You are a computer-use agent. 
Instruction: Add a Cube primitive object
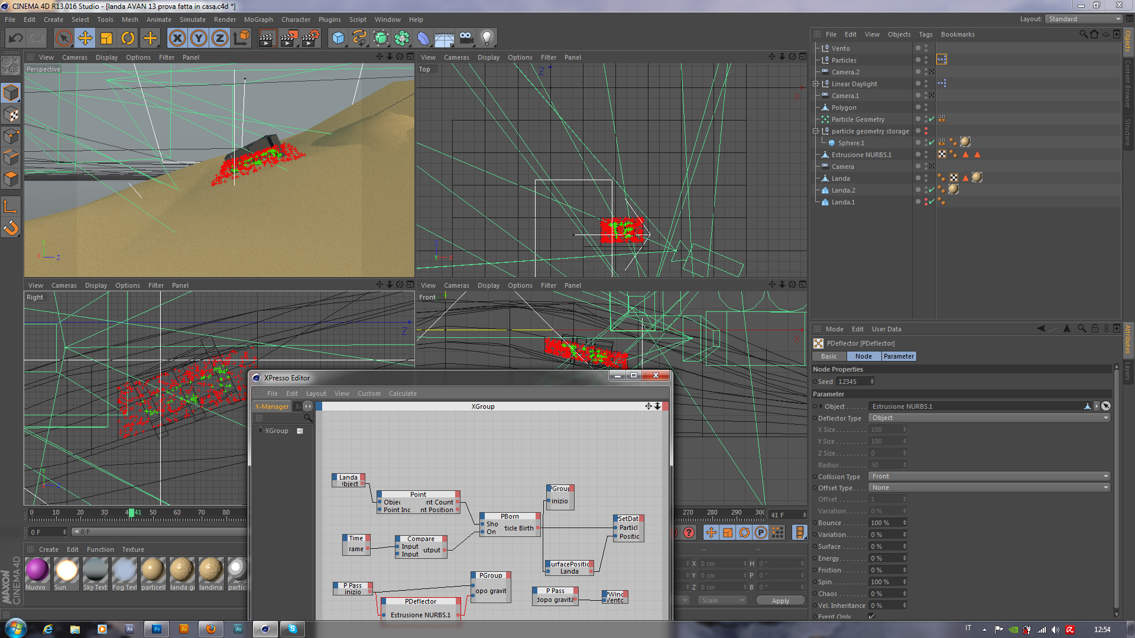(x=338, y=38)
